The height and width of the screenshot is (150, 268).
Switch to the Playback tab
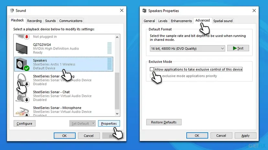coord(17,20)
